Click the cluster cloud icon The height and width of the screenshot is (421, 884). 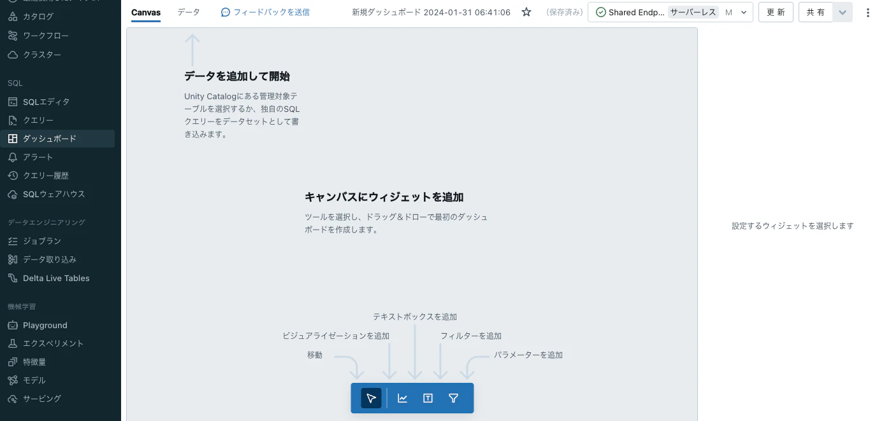tap(13, 55)
